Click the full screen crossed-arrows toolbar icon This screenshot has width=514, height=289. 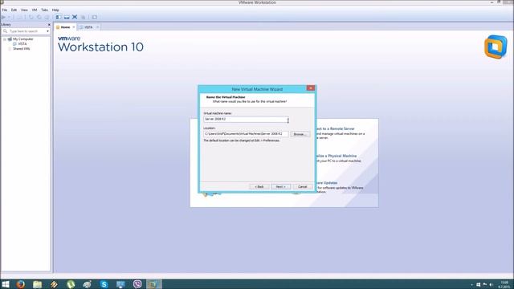(75, 17)
